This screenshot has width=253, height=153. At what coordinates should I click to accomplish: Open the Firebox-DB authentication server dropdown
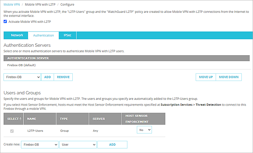tap(22, 77)
